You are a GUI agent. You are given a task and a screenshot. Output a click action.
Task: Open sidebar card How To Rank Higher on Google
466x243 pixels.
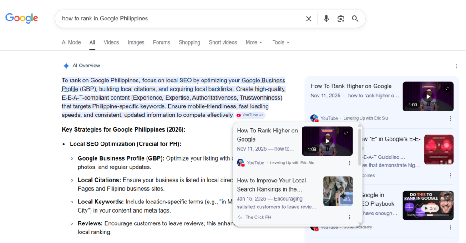(x=351, y=86)
